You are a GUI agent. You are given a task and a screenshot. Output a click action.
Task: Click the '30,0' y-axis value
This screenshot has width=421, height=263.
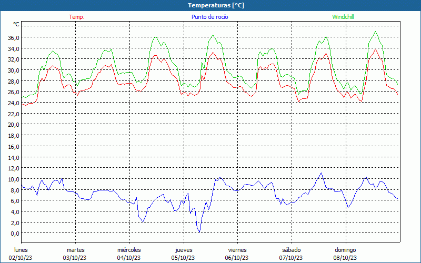[14, 70]
